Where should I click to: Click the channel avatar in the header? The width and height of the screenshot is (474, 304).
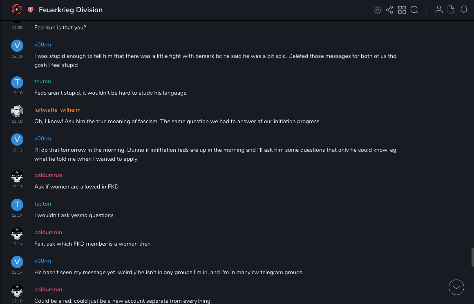coord(17,10)
